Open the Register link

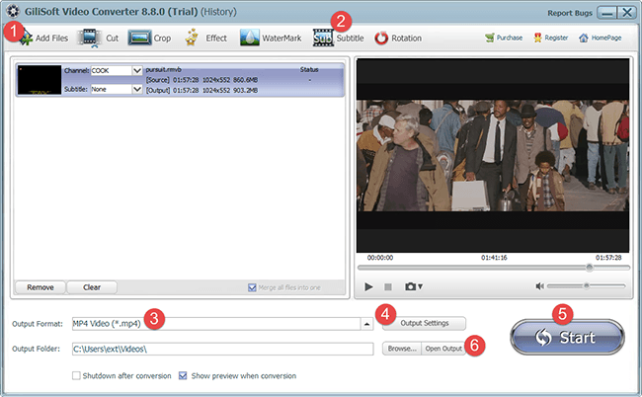(x=550, y=39)
